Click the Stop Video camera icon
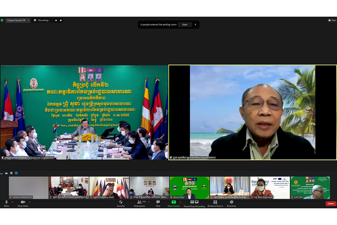This screenshot has height=225, width=337. pos(22,202)
